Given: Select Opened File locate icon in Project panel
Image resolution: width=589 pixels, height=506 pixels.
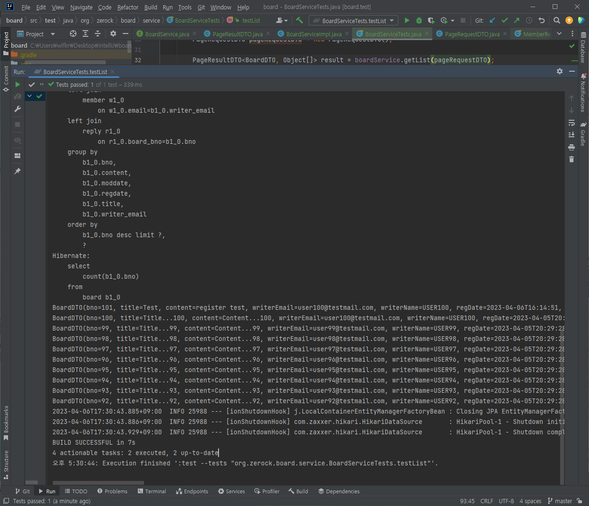Looking at the screenshot, I should pos(73,33).
